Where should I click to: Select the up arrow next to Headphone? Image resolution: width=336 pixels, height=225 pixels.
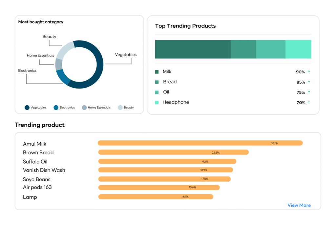(309, 102)
